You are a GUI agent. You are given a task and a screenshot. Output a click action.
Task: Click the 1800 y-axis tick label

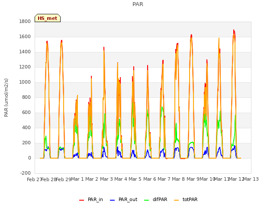coord(25,21)
